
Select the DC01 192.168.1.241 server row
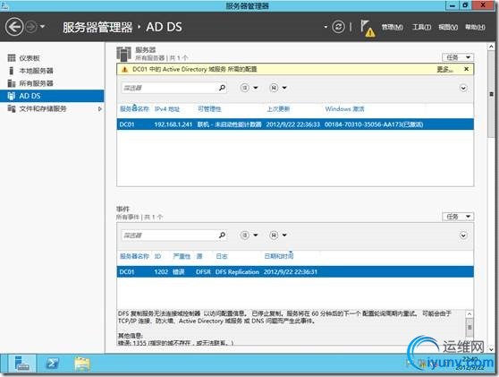click(x=295, y=124)
